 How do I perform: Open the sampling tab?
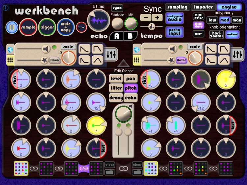tap(178, 7)
